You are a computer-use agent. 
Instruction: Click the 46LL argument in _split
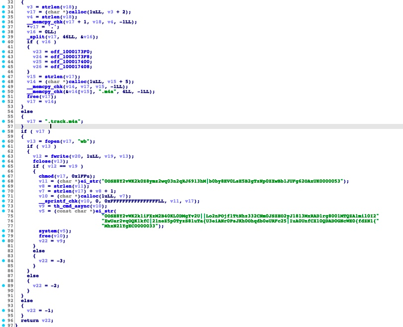(x=69, y=37)
